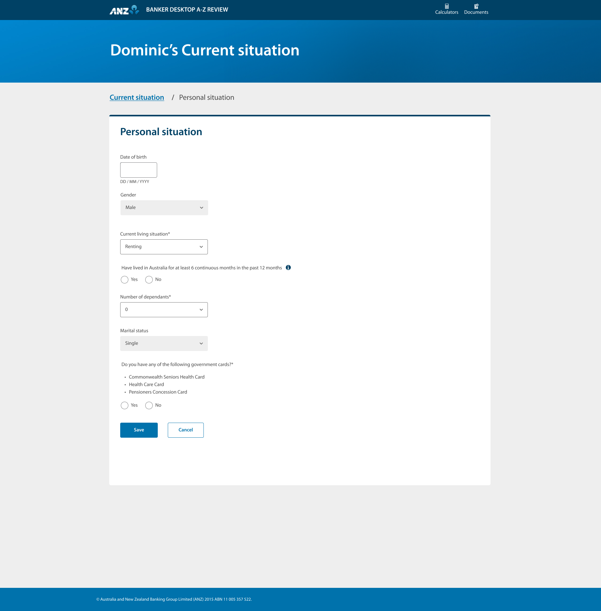
Task: Click the chevron on Current living situation dropdown
Action: 201,247
